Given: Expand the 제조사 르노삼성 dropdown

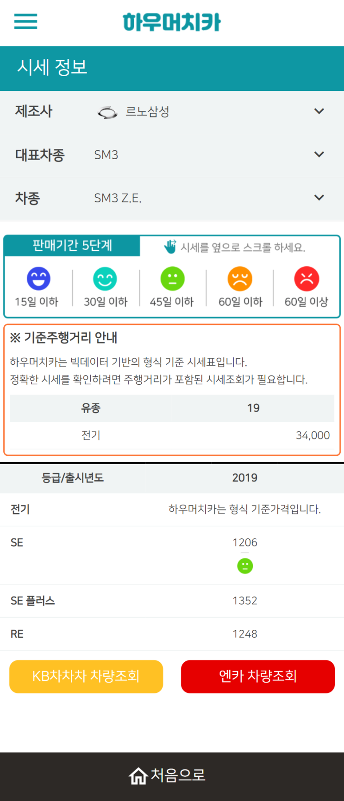Looking at the screenshot, I should coord(172,111).
